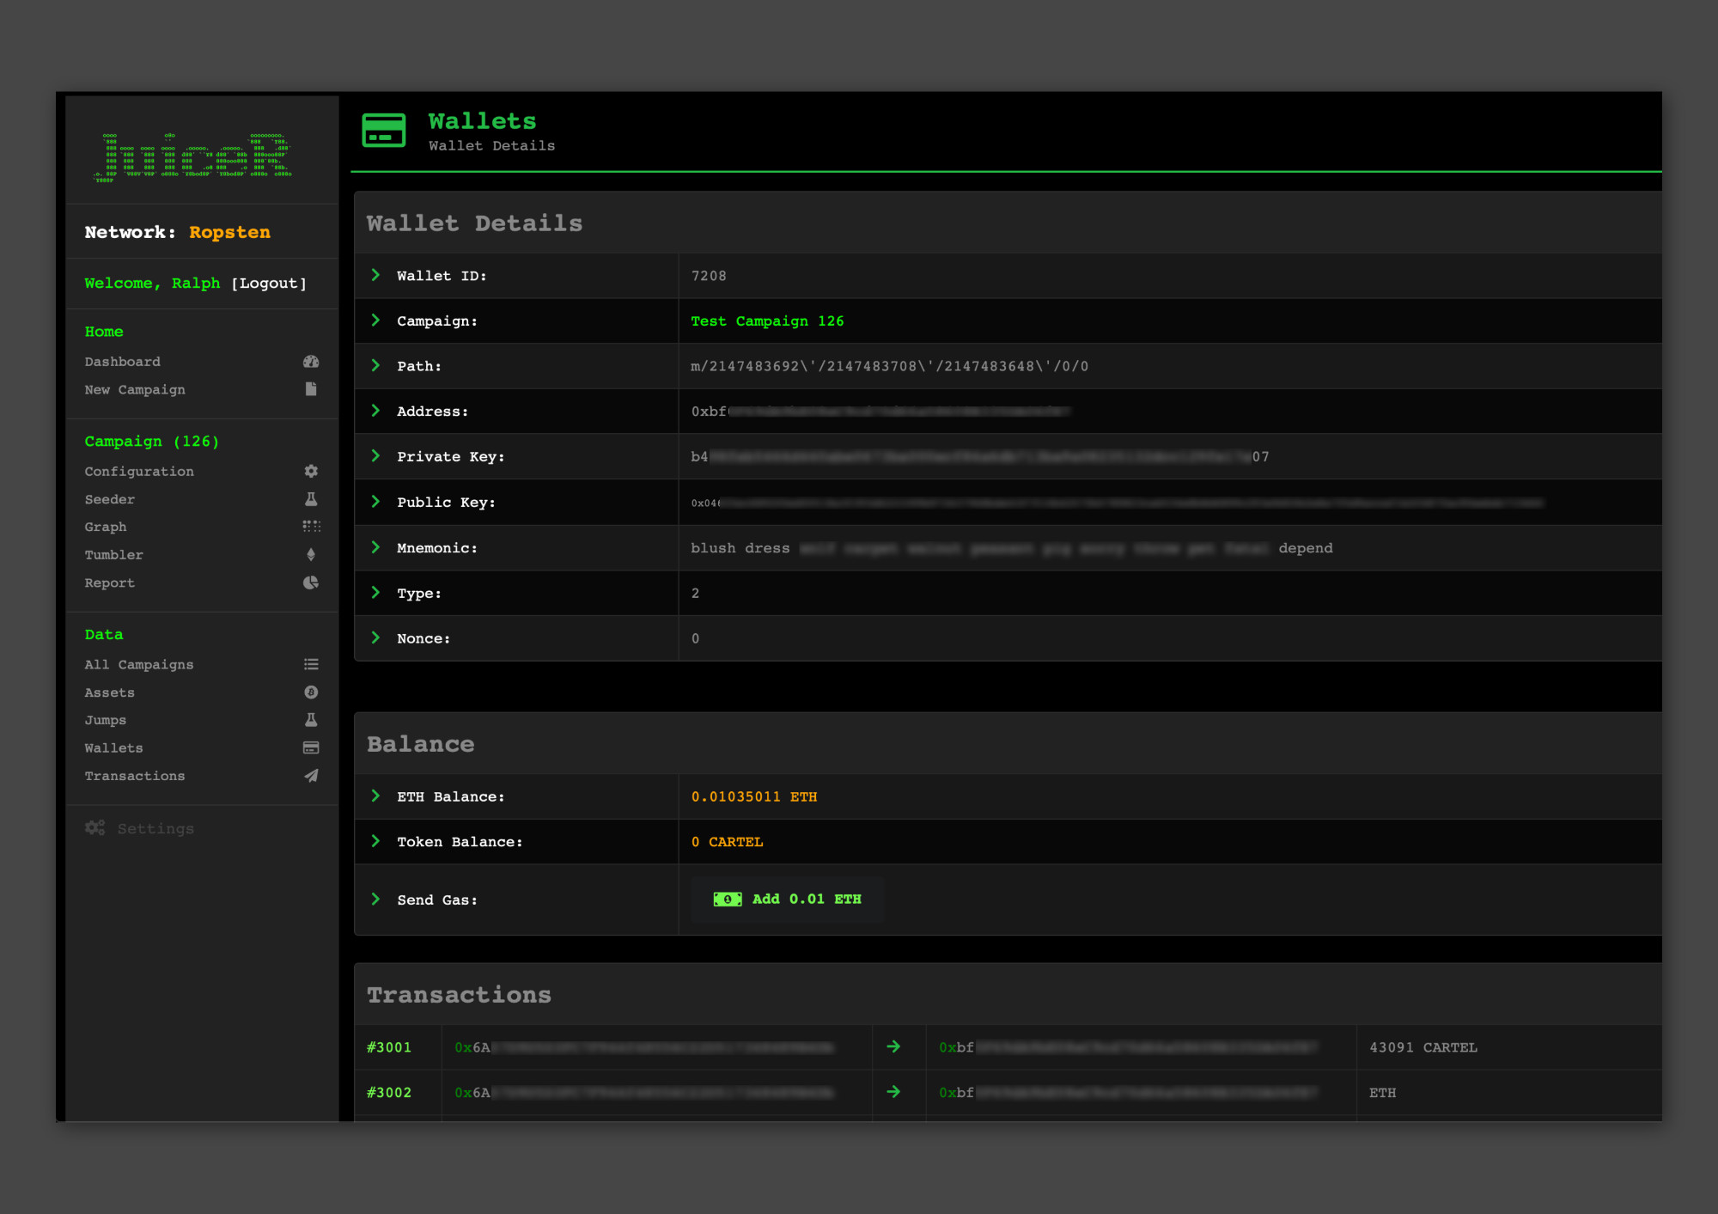This screenshot has width=1718, height=1214.
Task: Click the Graph dots icon
Action: (311, 527)
